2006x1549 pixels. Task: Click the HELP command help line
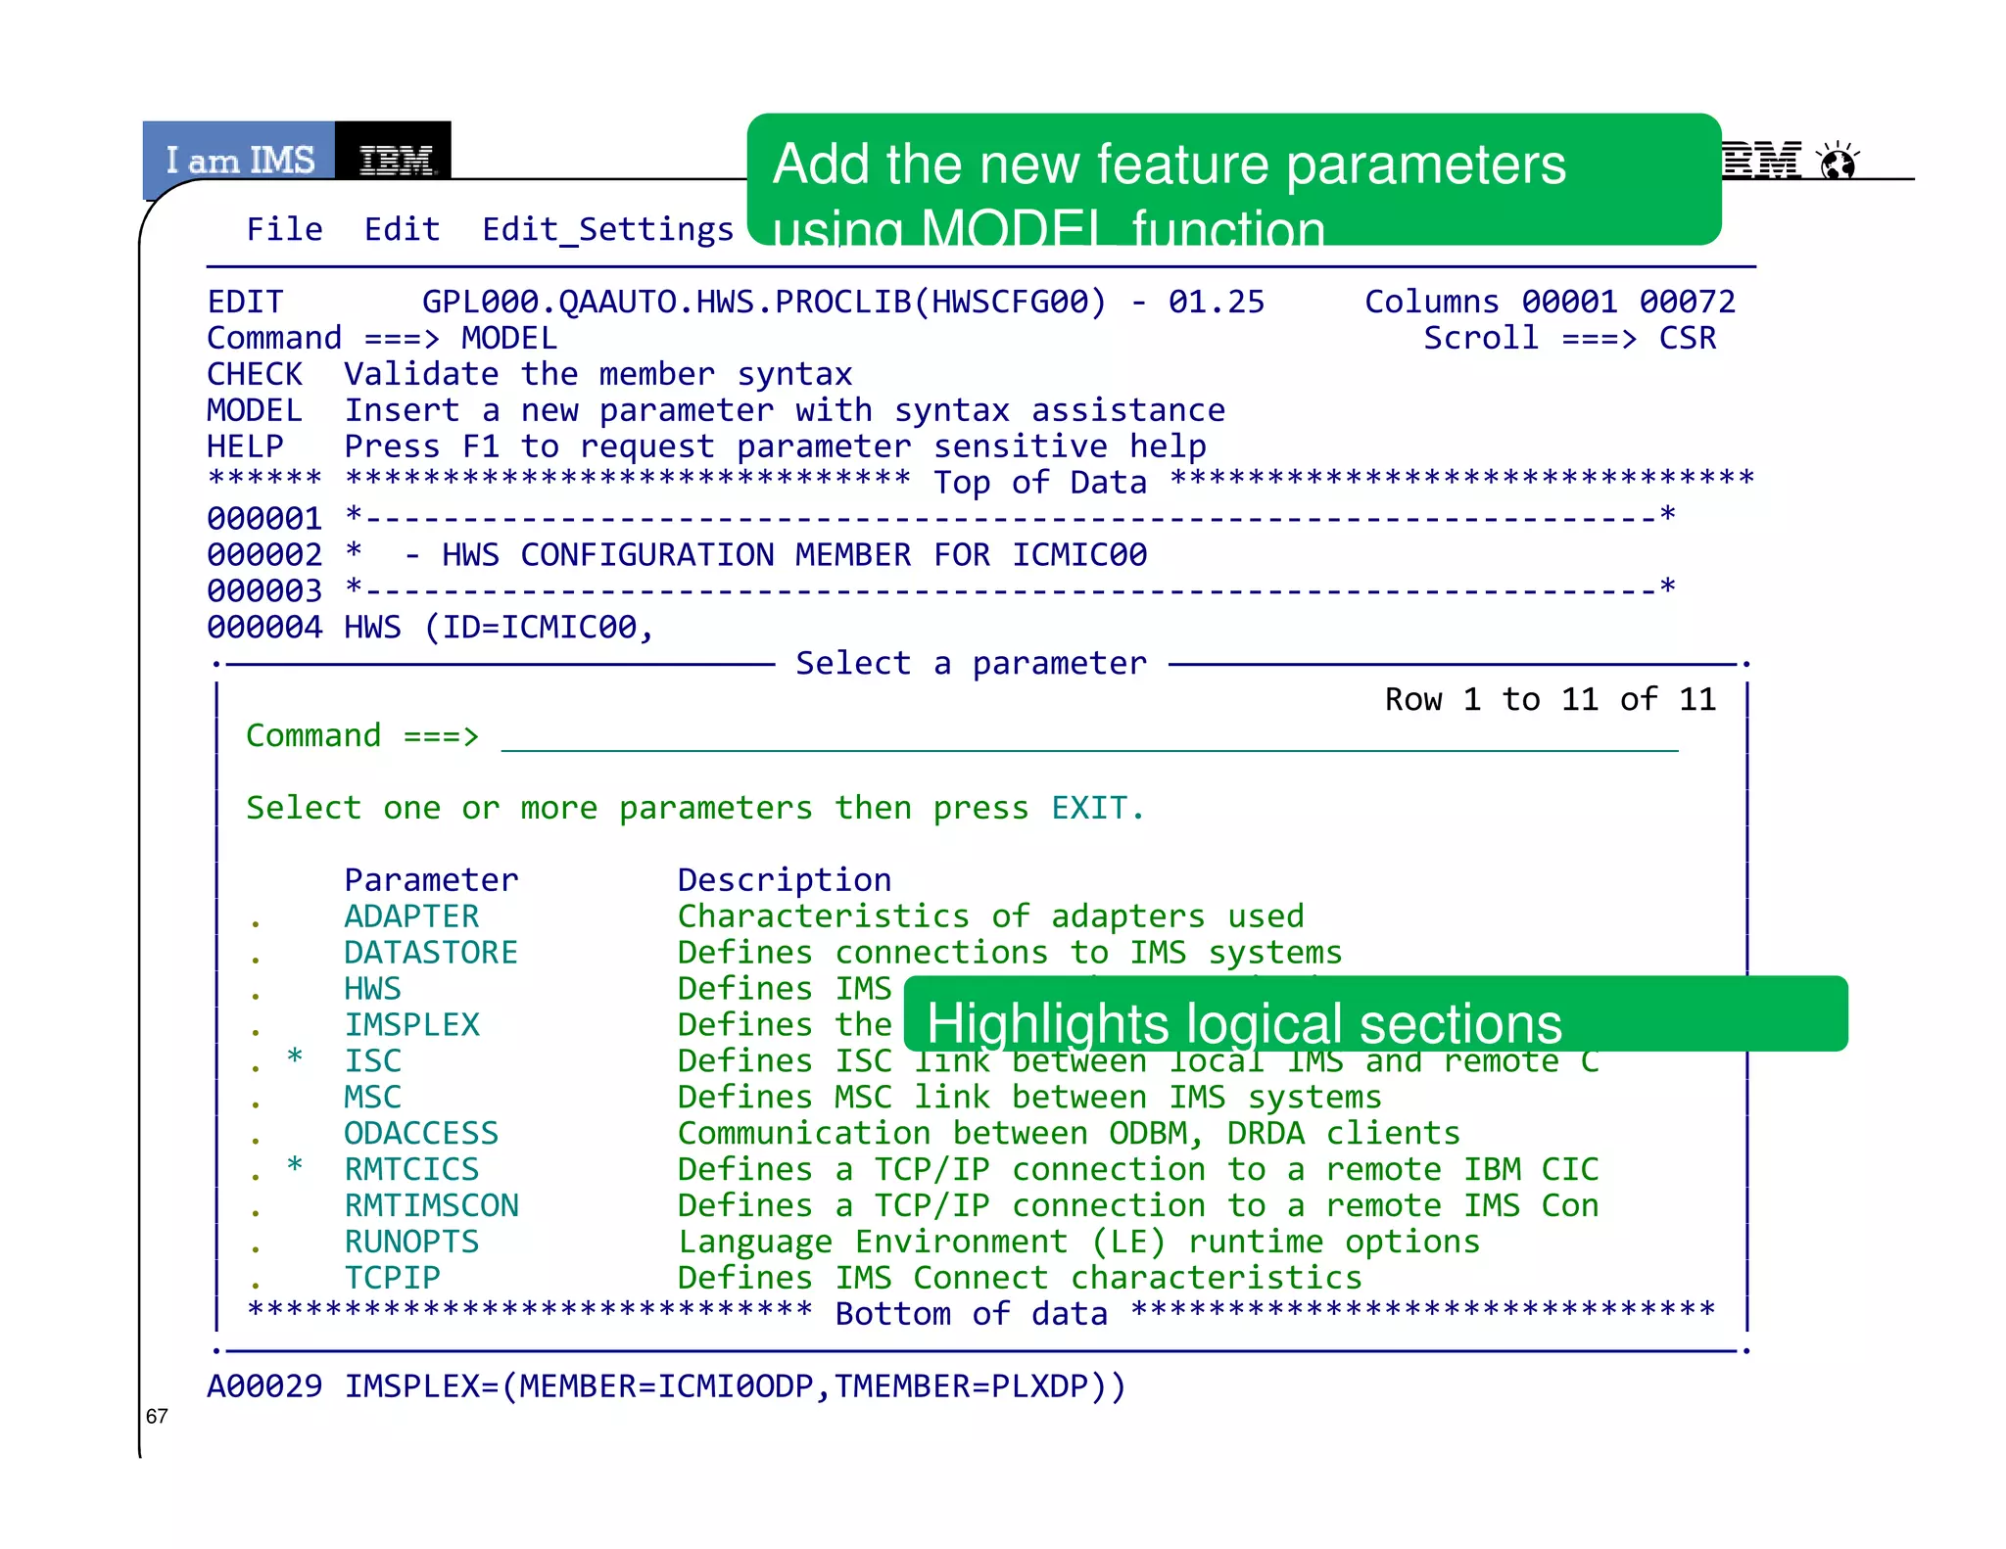(706, 446)
